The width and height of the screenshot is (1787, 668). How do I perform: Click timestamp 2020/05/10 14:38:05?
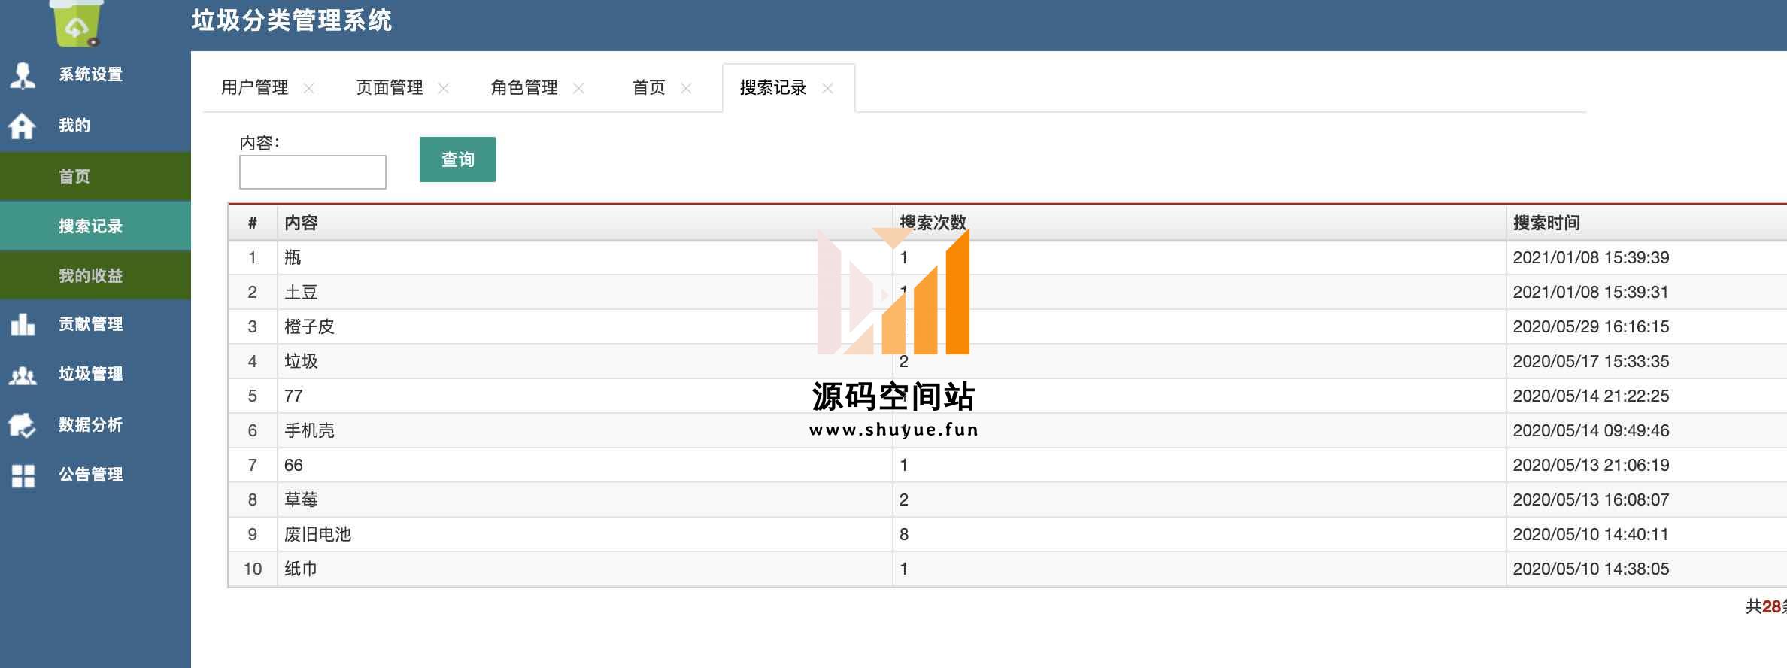(1591, 569)
